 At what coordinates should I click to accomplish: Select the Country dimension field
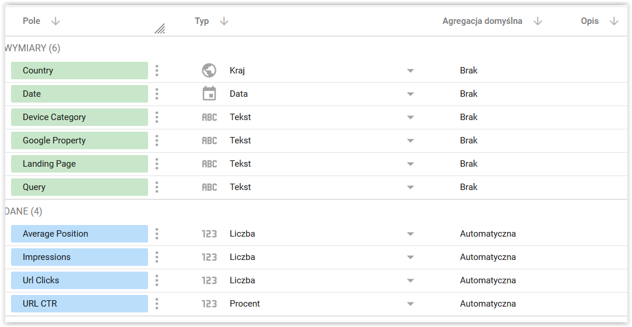click(79, 71)
